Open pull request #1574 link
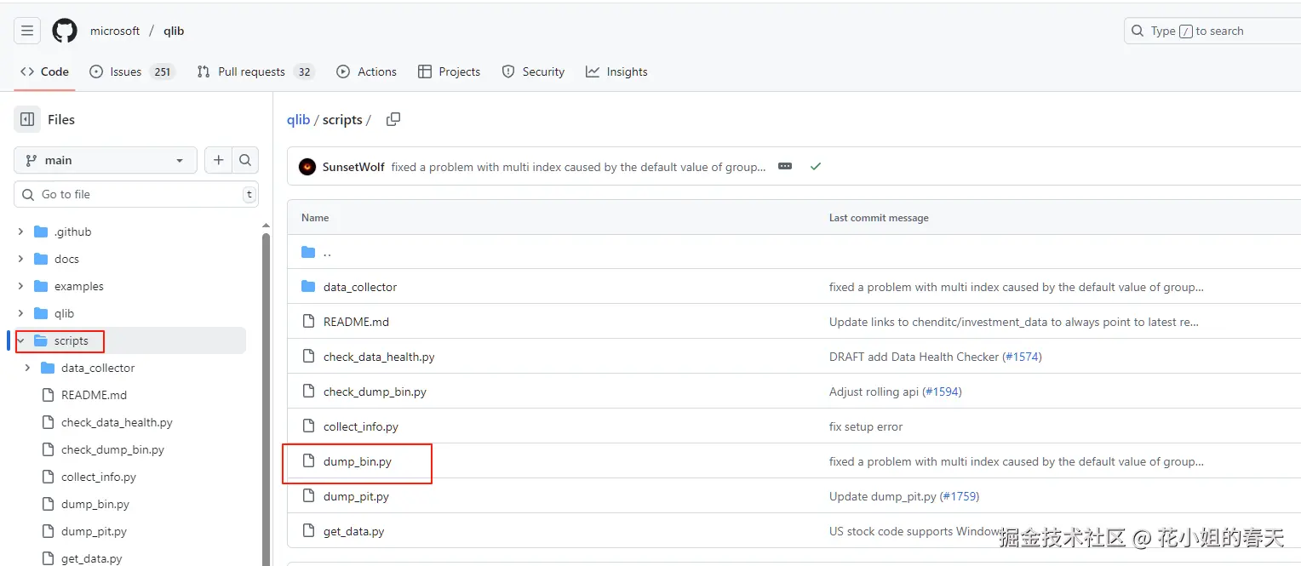Viewport: 1301px width, 566px height. [1022, 357]
